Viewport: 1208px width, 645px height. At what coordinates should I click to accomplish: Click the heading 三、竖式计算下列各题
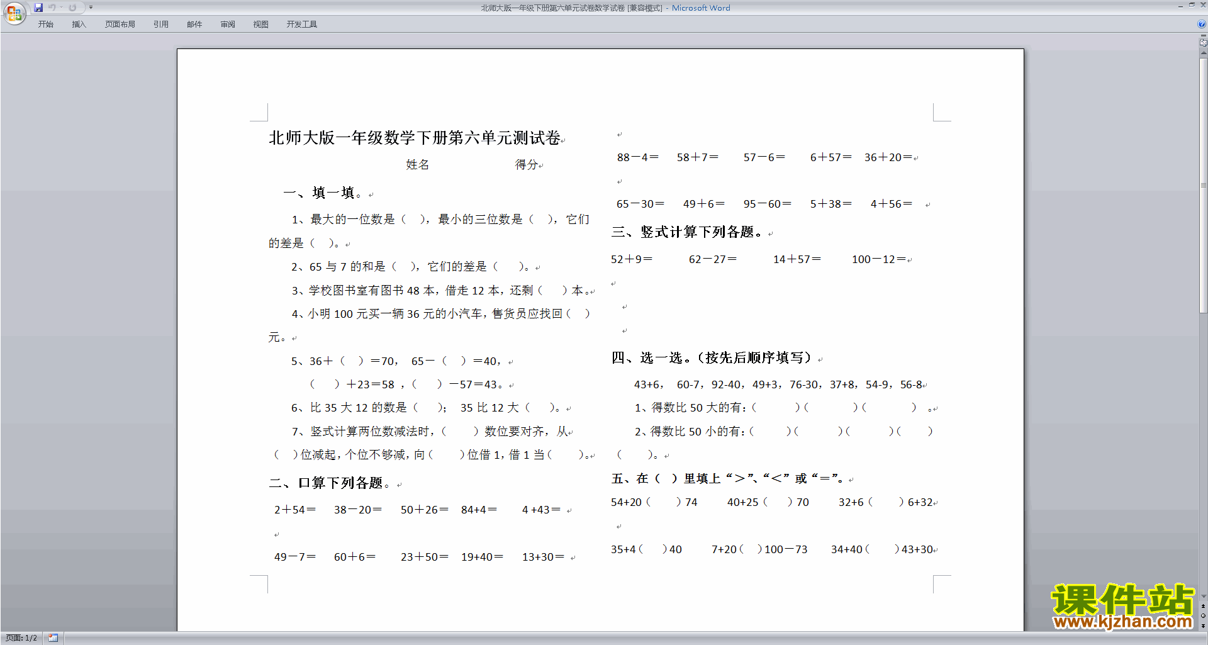[x=687, y=232]
